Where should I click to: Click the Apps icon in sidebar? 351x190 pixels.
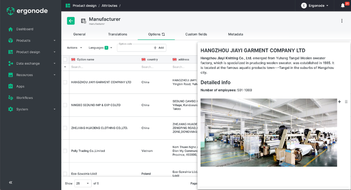(x=11, y=86)
